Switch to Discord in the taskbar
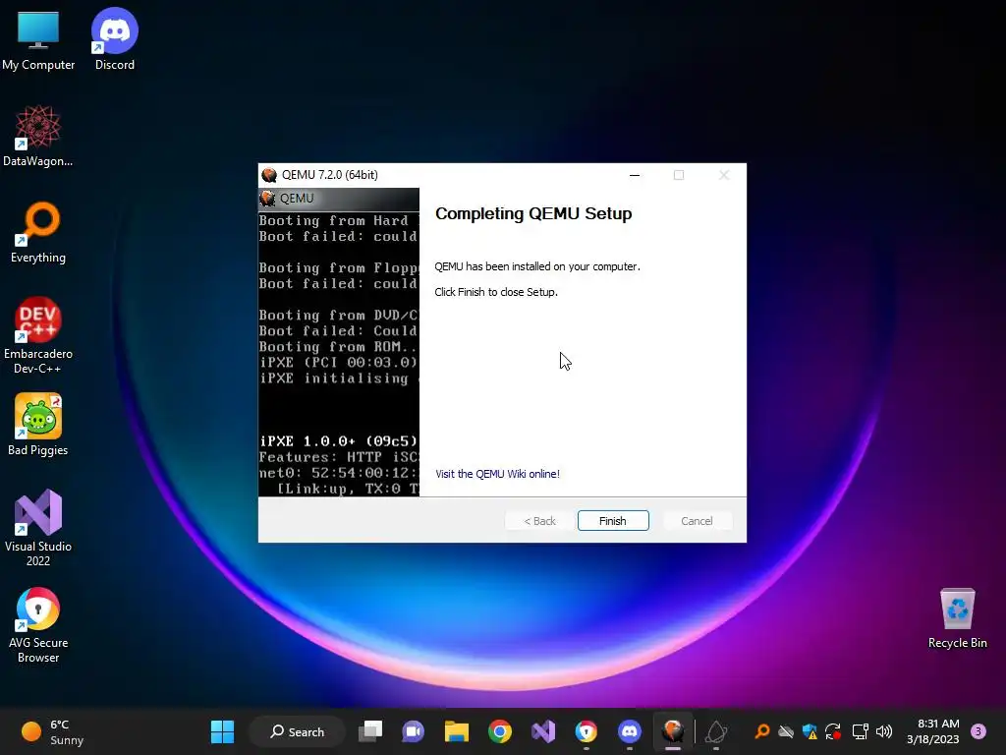This screenshot has height=755, width=1006. [x=630, y=731]
